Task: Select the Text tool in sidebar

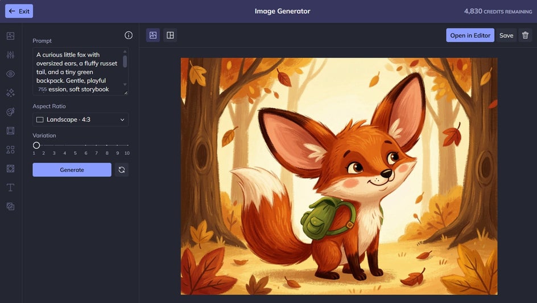Action: tap(11, 187)
